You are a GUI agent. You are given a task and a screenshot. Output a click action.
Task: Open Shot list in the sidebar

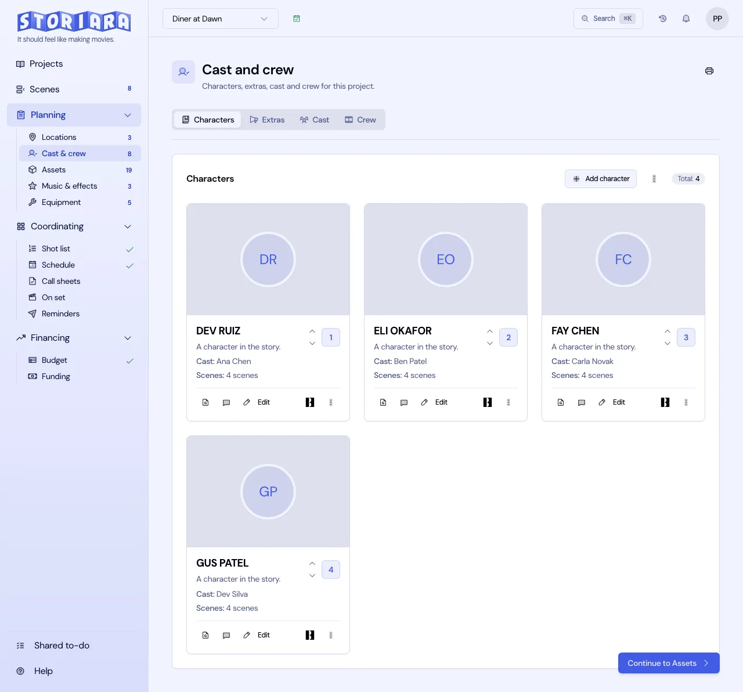[x=80, y=248]
